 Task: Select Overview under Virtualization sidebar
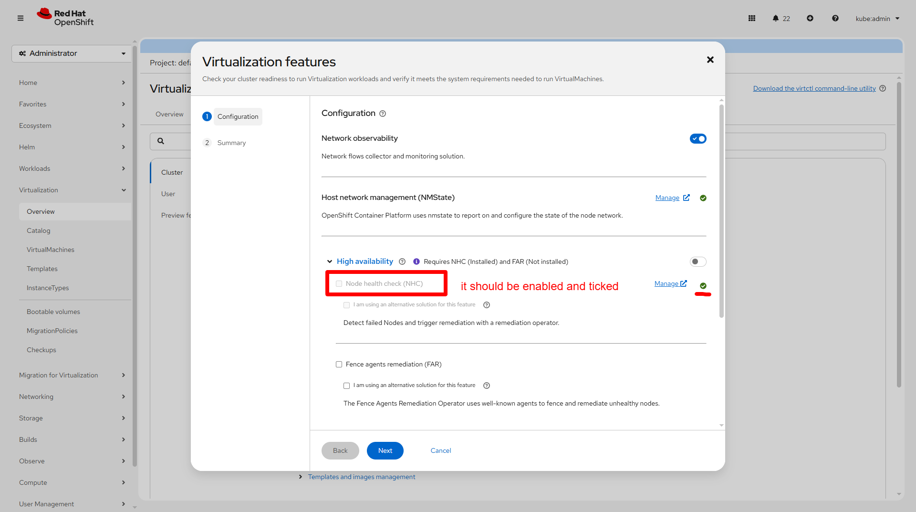[75, 211]
